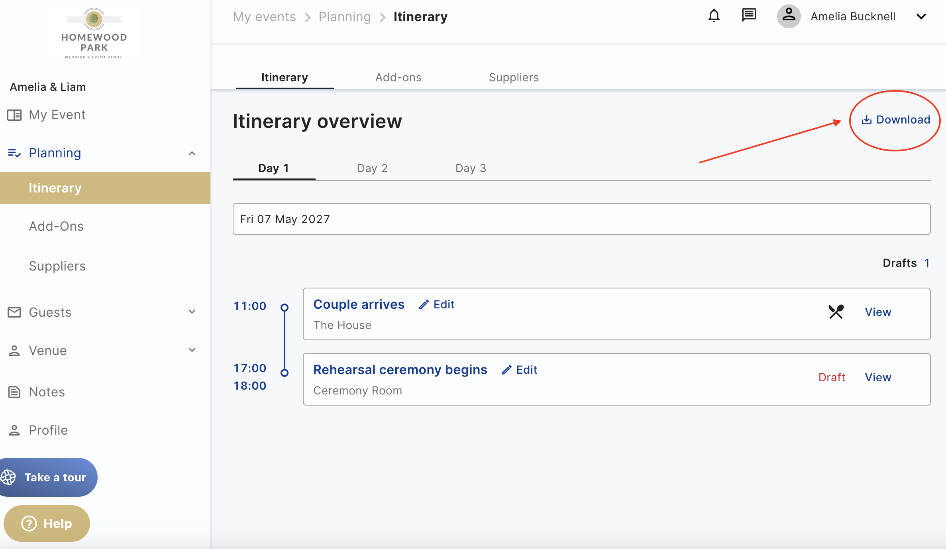Click the Help button
Screen dimensions: 946x549
coord(47,524)
